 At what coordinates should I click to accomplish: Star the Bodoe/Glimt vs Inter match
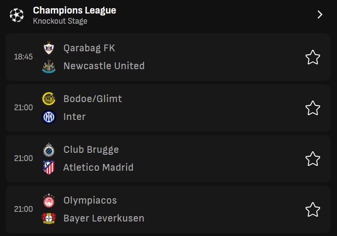[x=313, y=108]
